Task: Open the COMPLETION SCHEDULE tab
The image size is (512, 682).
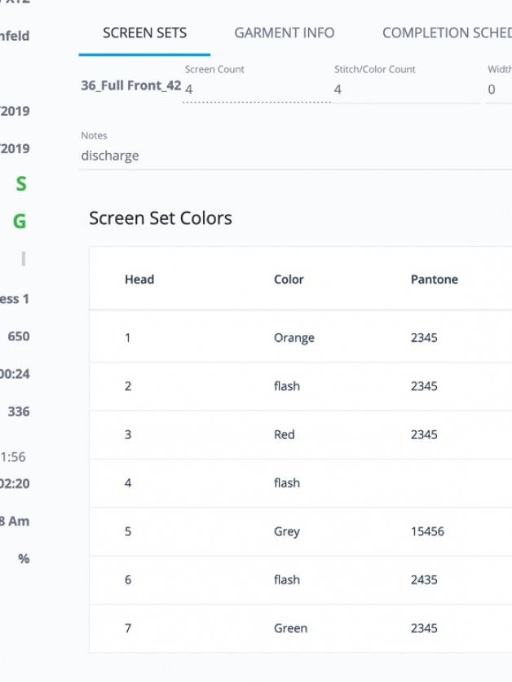Action: (447, 33)
